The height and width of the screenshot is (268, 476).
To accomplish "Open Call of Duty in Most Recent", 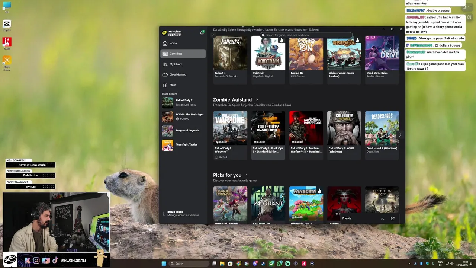I will [183, 102].
